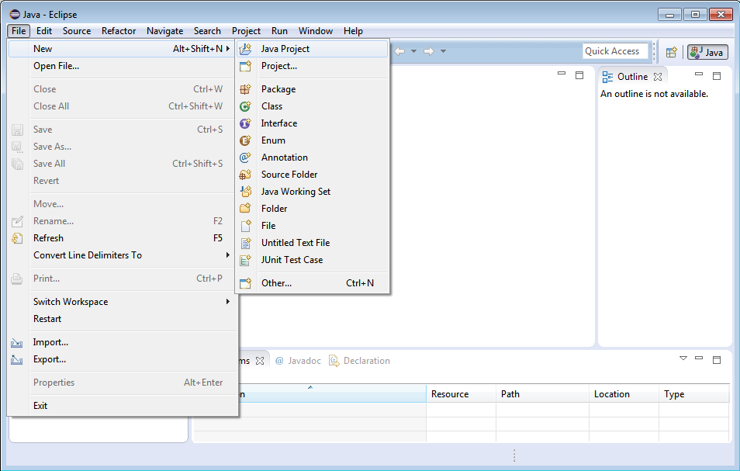The image size is (740, 471).
Task: Click the brown Enum icon
Action: coord(245,140)
